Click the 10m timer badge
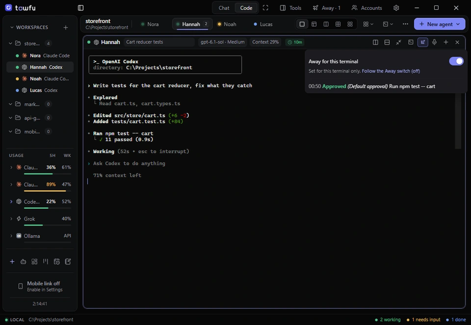The image size is (471, 325). tap(295, 42)
